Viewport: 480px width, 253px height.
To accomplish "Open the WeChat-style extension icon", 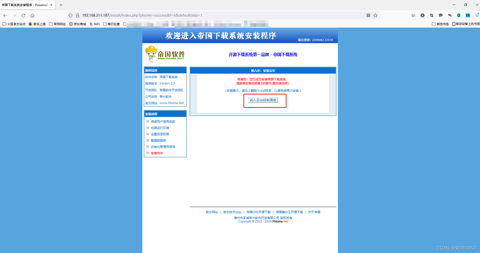I will pyautogui.click(x=440, y=15).
